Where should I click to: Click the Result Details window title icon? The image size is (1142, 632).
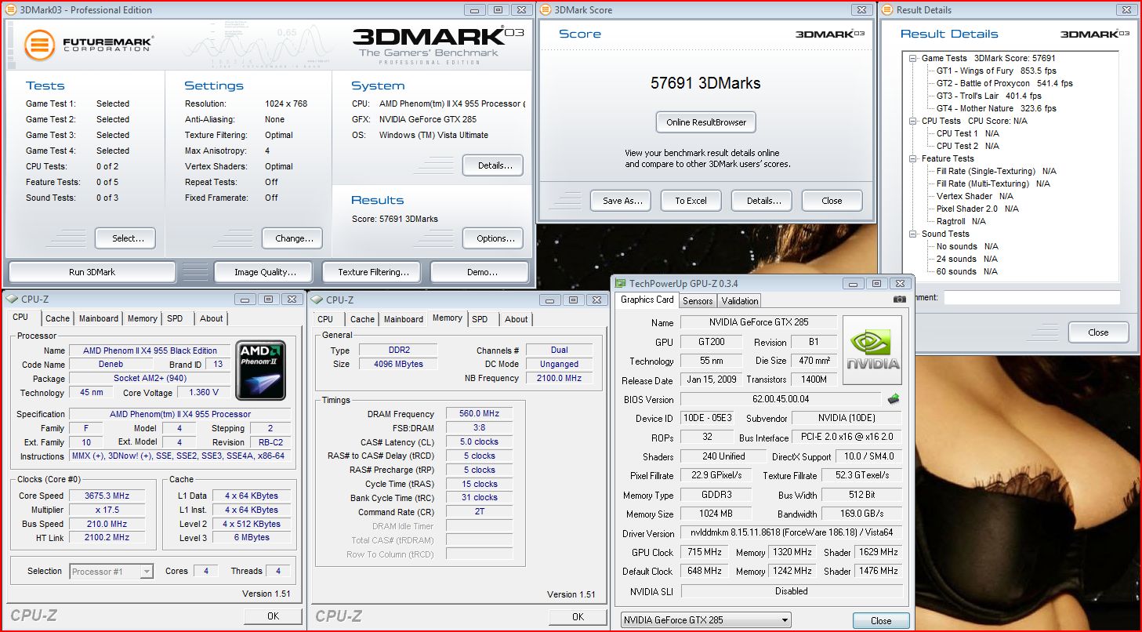889,10
